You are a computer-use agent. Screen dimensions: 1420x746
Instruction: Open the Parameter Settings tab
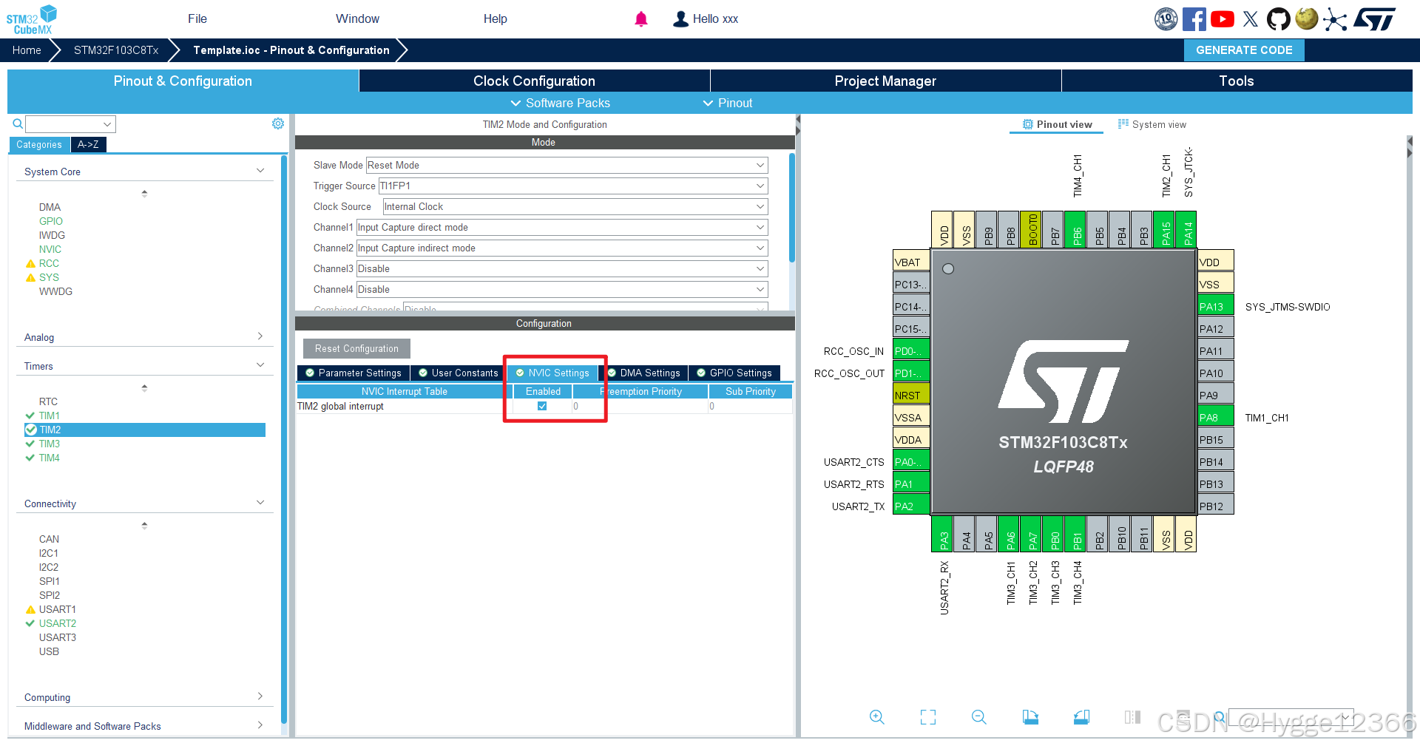click(x=354, y=373)
